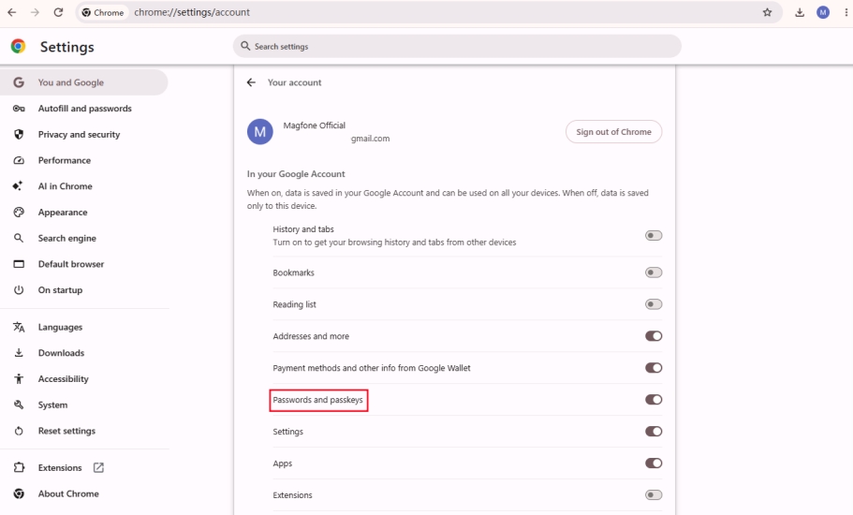Bookmark this page with star icon
This screenshot has height=515, width=853.
(x=767, y=12)
